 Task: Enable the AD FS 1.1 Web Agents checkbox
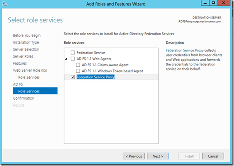point(73,59)
